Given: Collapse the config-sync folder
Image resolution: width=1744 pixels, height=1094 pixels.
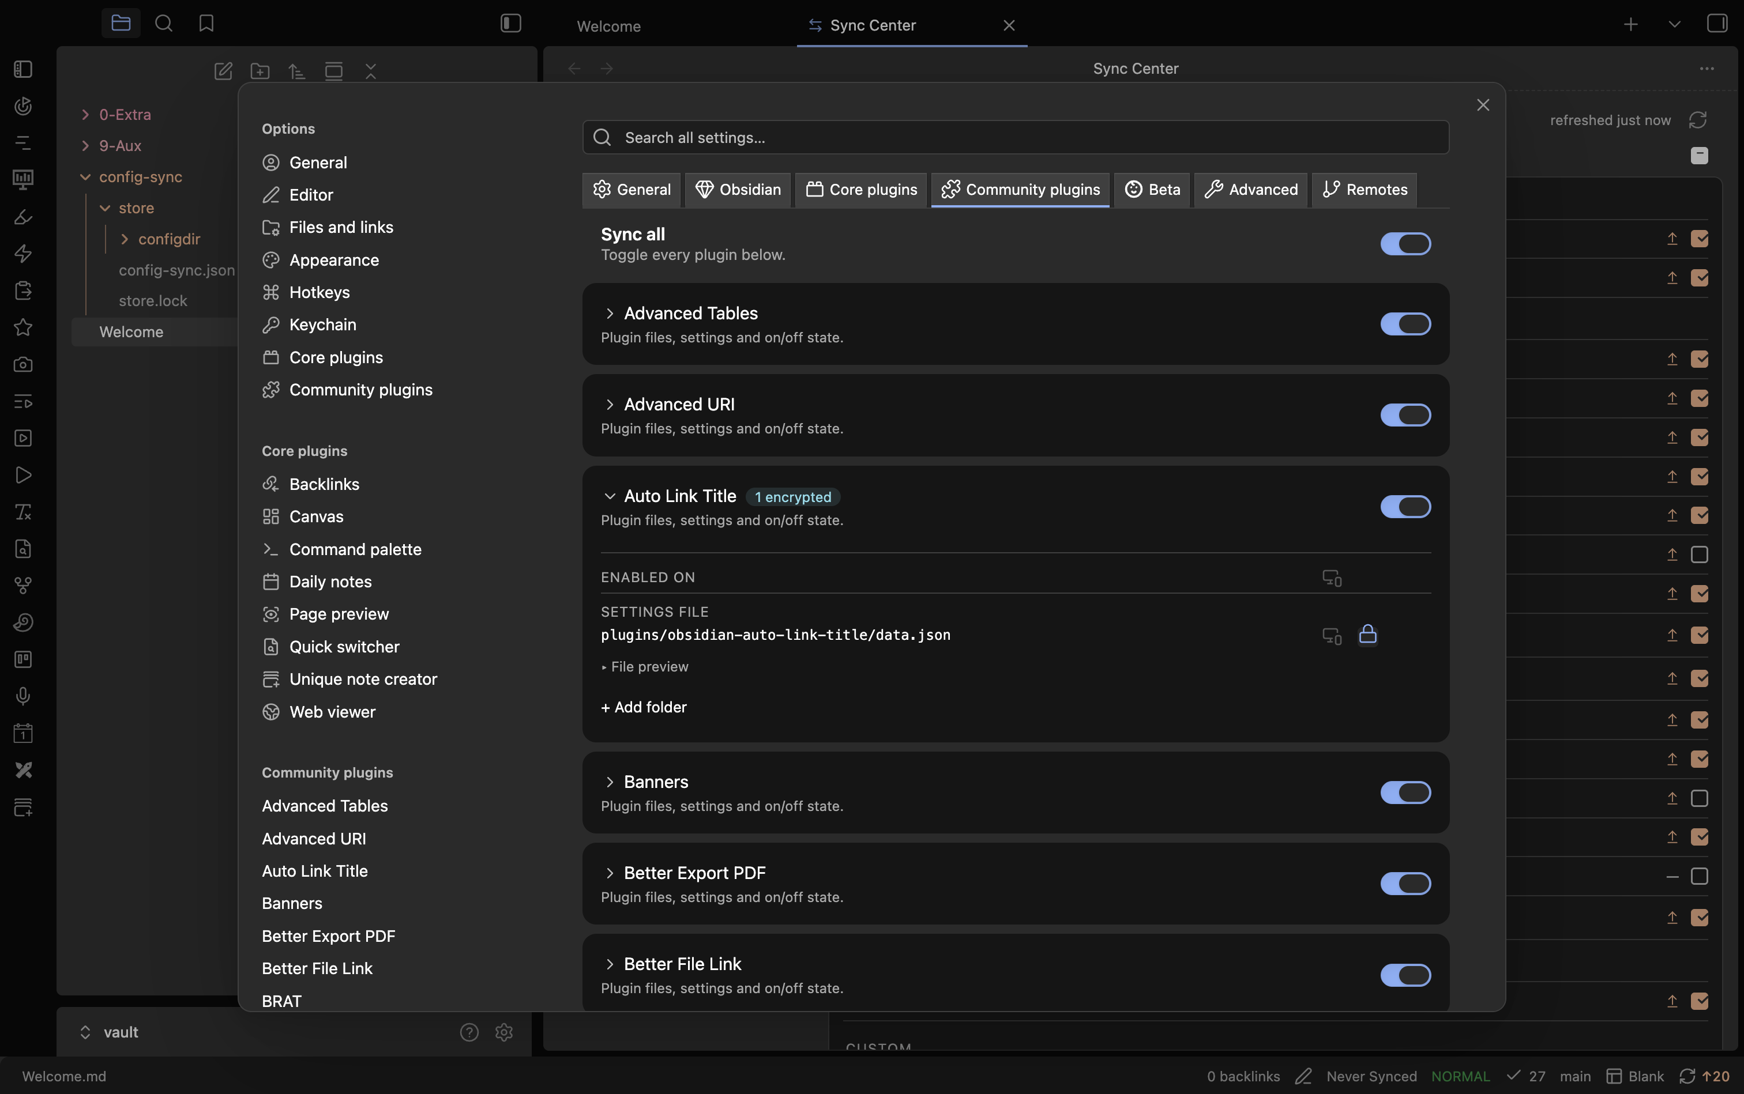Looking at the screenshot, I should [85, 176].
